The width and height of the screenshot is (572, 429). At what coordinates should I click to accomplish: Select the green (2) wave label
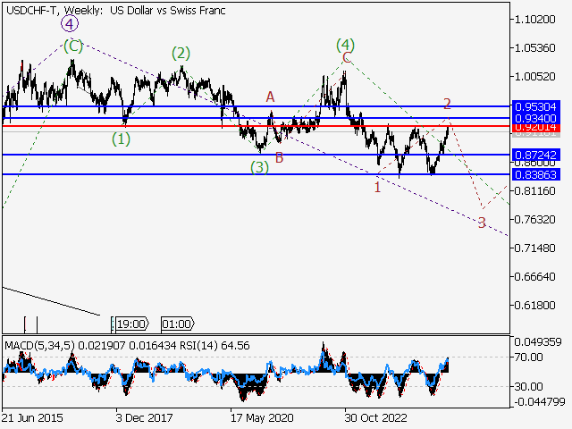(x=181, y=54)
